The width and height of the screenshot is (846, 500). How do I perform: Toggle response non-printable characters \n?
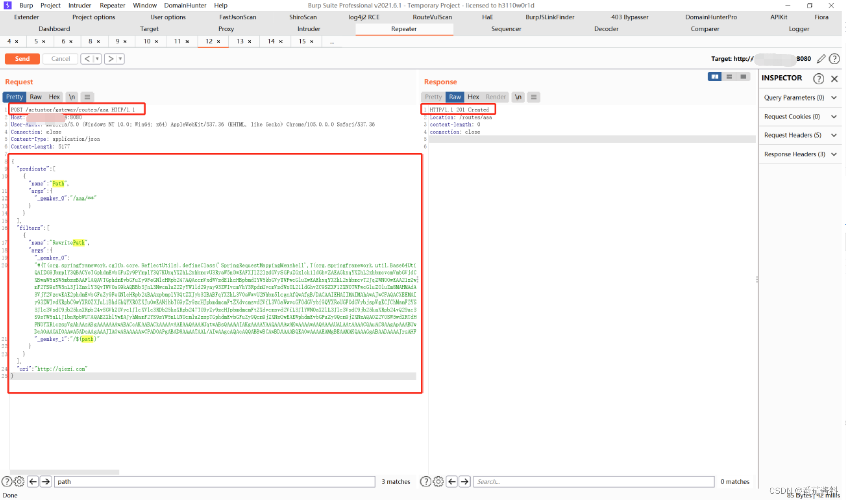(x=518, y=97)
